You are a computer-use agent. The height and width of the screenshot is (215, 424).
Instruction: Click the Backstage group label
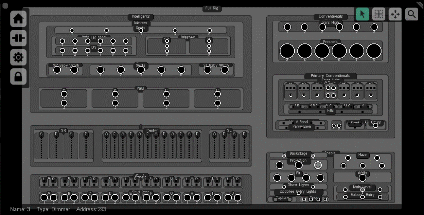click(298, 153)
